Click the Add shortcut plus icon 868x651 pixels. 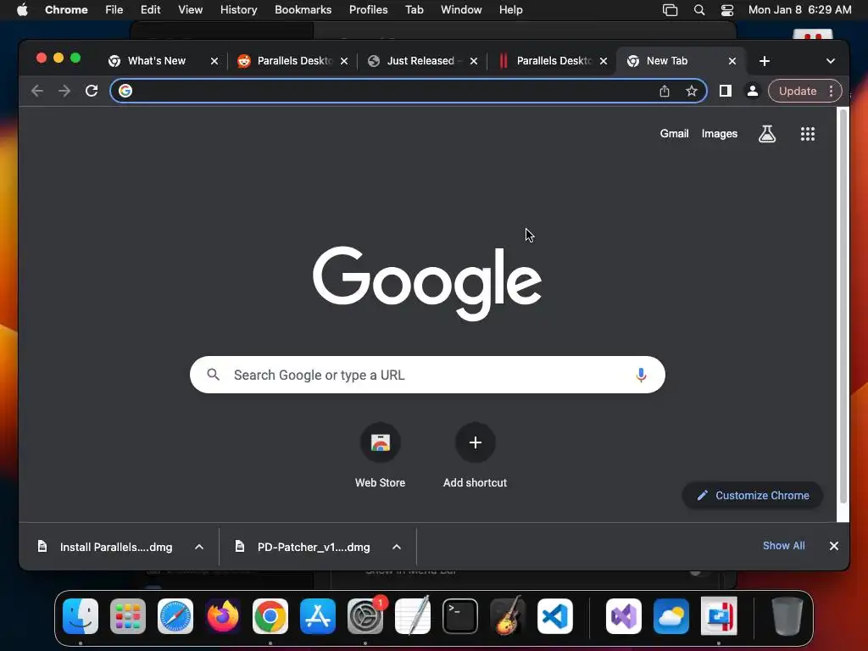tap(475, 442)
